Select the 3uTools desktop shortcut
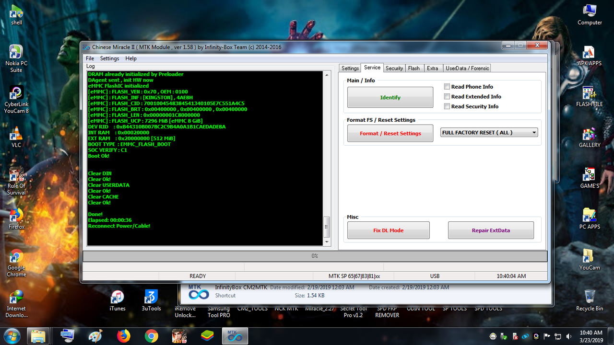The width and height of the screenshot is (614, 345). pyautogui.click(x=151, y=301)
